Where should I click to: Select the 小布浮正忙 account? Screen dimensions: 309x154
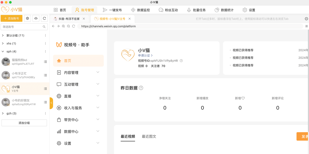[25, 75]
